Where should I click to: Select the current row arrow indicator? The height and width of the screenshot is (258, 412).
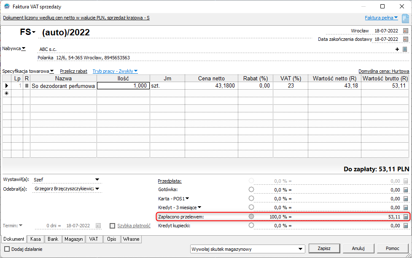point(7,86)
